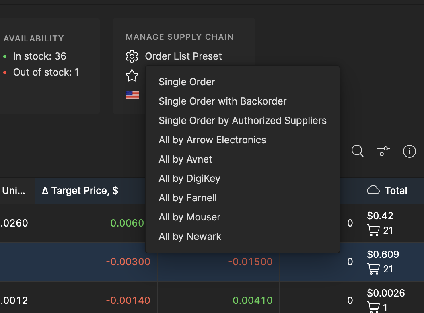Click the cloud icon in the Total column header

[x=373, y=190]
